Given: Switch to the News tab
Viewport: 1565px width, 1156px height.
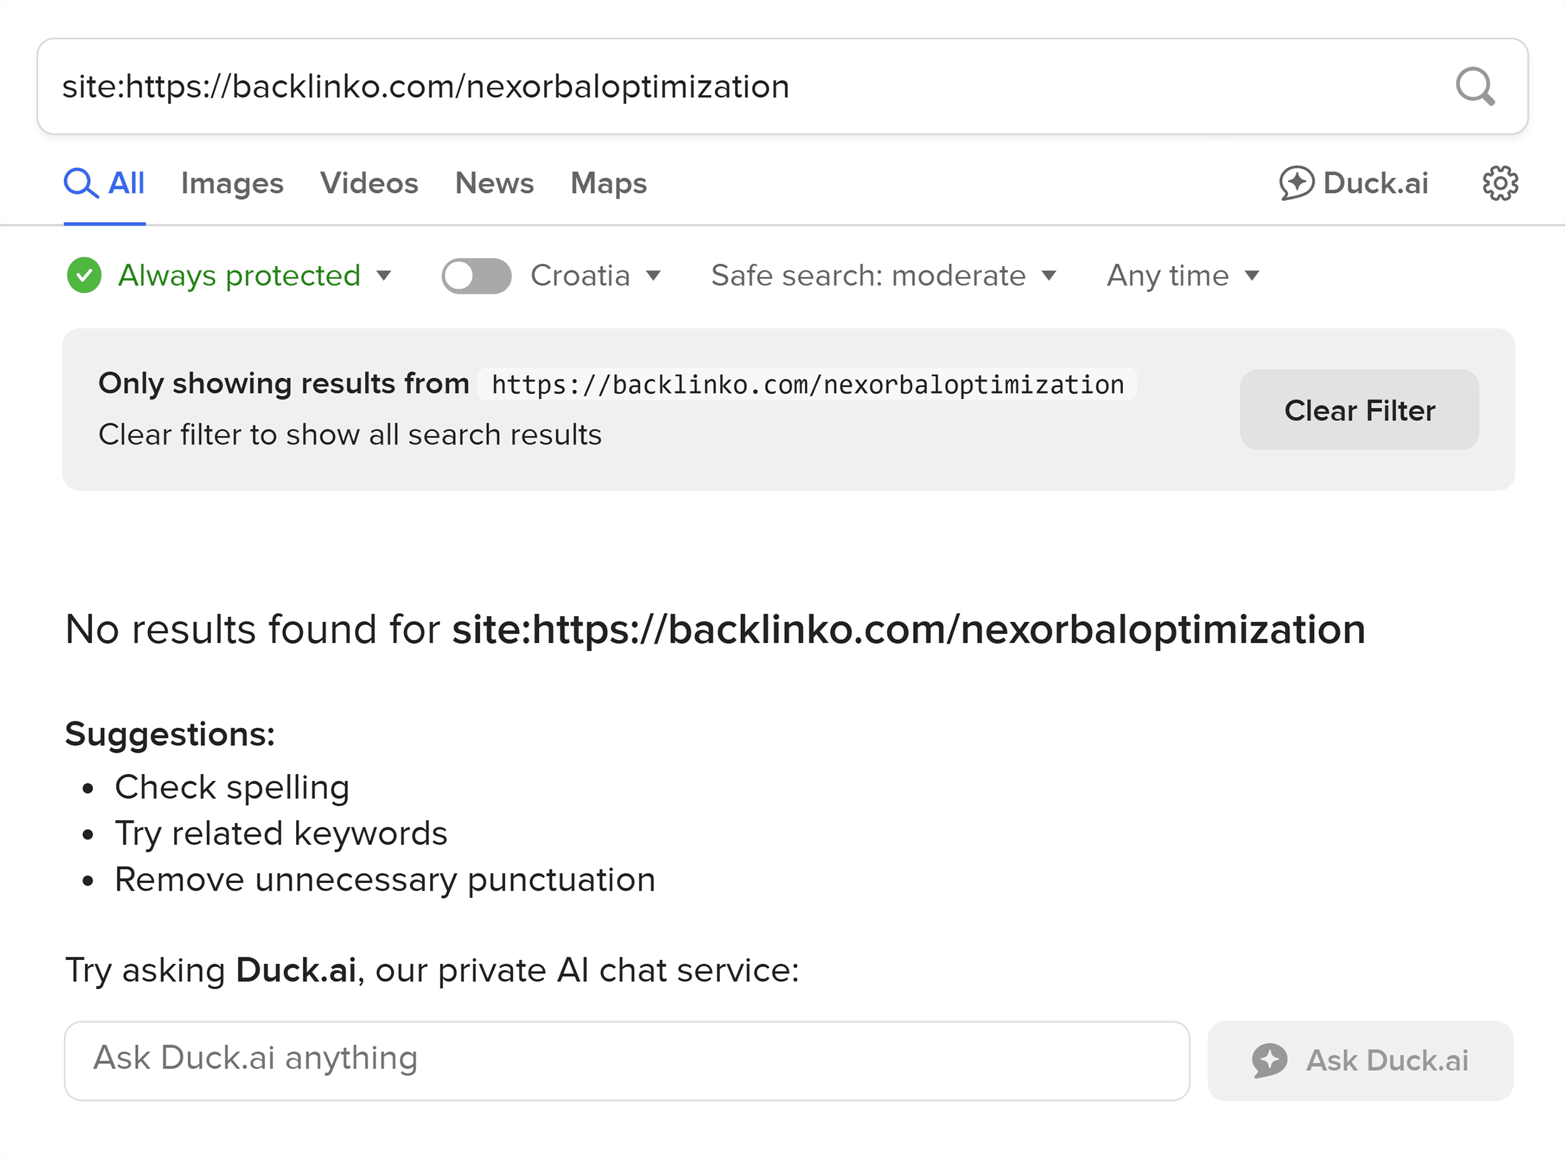Looking at the screenshot, I should coord(495,183).
